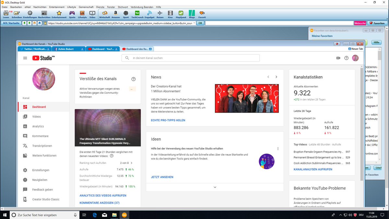This screenshot has width=389, height=219.
Task: Open the Datei menu
Action: click(5, 7)
